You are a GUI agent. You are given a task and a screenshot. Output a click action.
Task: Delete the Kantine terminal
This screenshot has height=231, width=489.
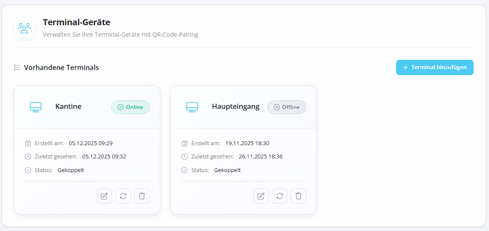(x=142, y=196)
